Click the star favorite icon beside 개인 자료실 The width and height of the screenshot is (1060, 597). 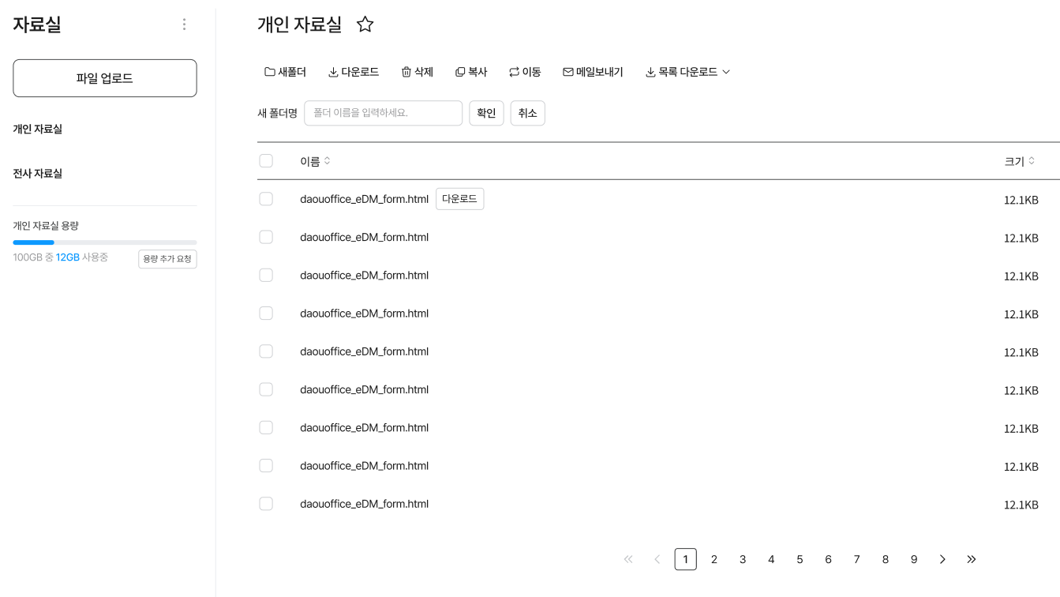(365, 24)
